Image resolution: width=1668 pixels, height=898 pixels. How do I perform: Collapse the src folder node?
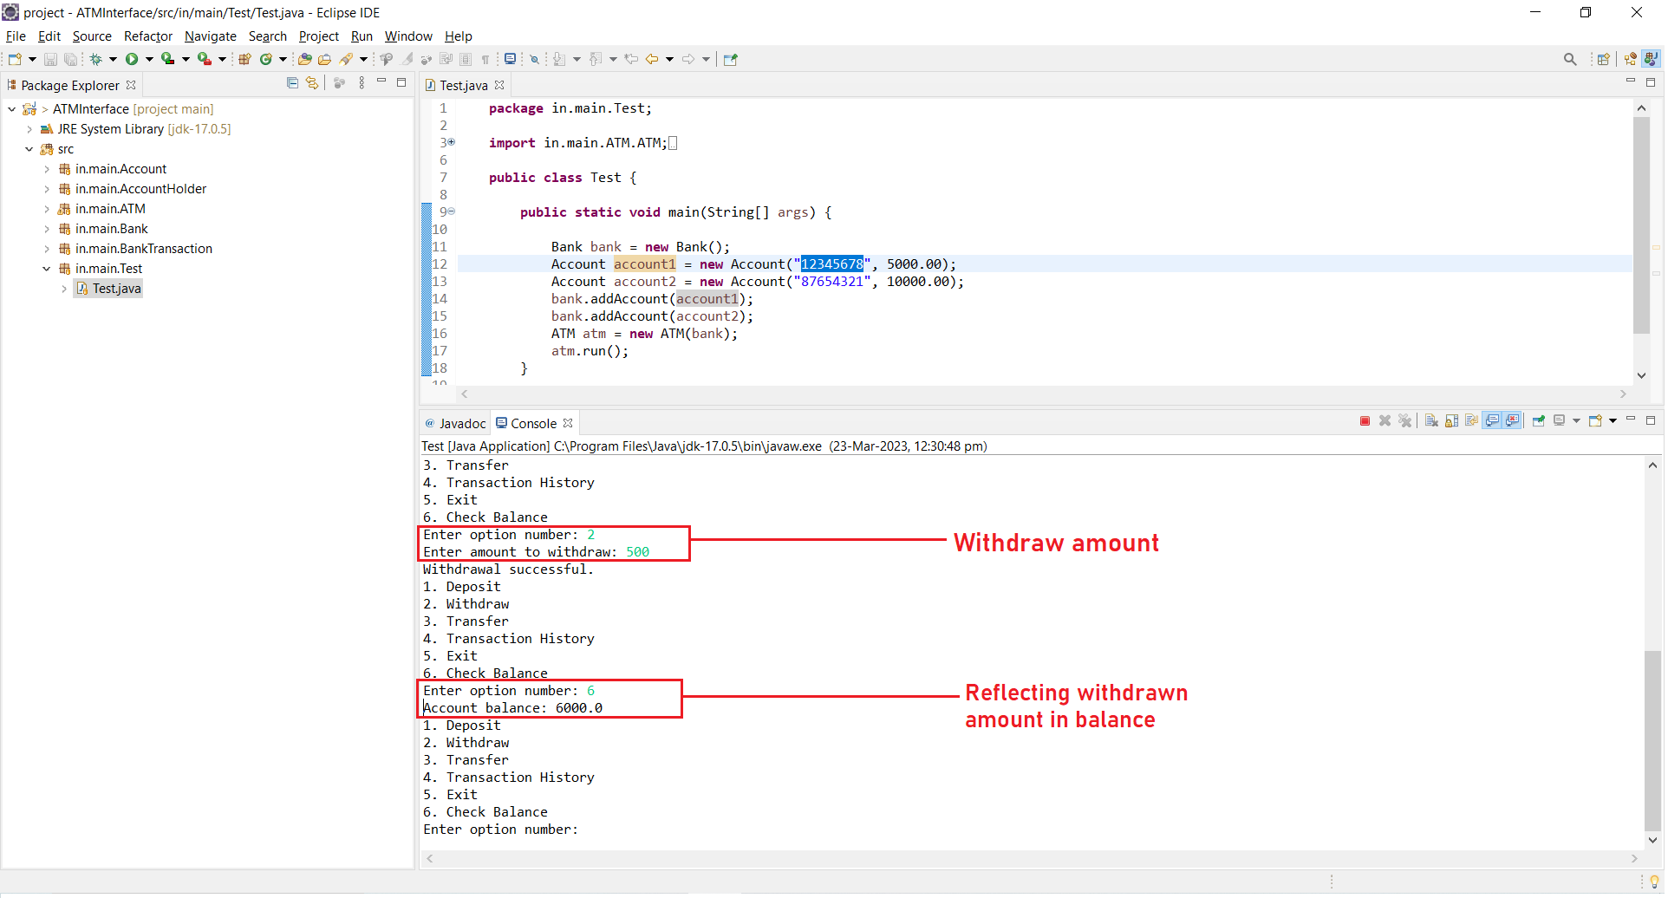click(29, 149)
